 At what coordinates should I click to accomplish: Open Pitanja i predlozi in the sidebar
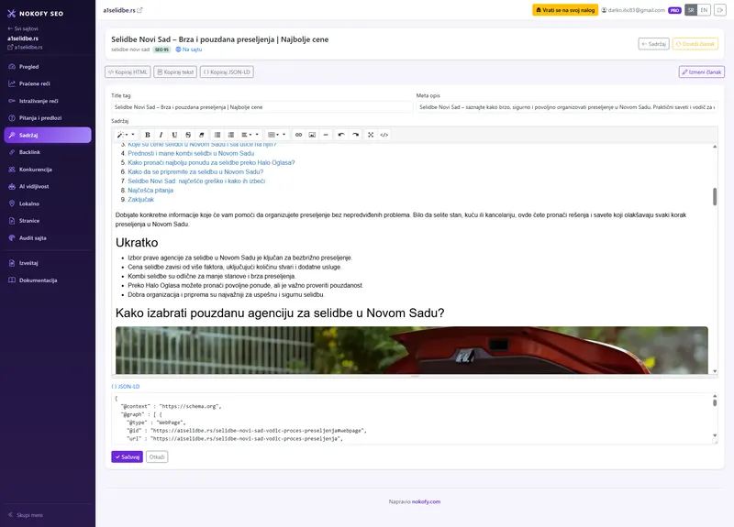coord(48,118)
